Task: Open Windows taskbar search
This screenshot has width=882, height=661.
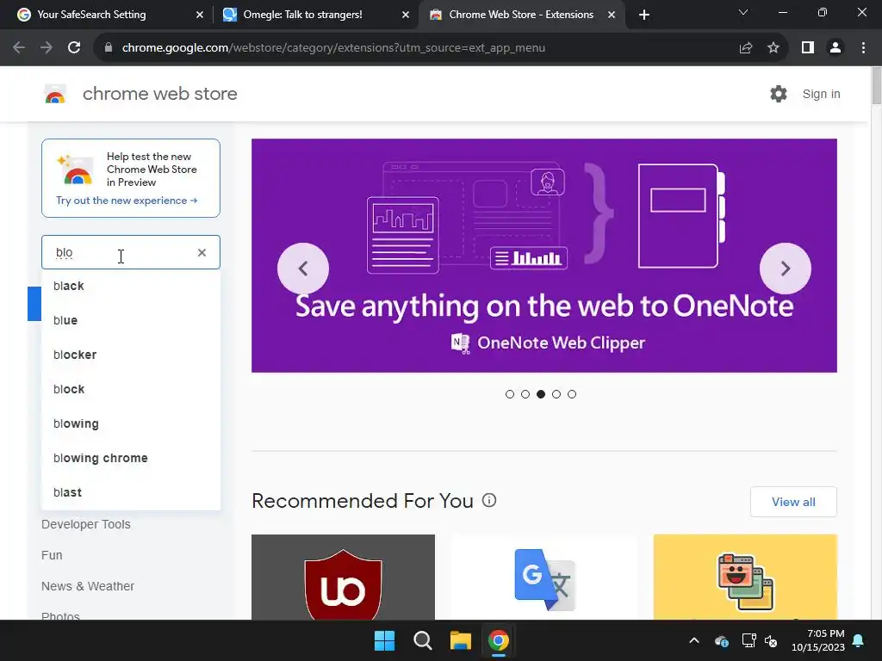Action: tap(422, 640)
